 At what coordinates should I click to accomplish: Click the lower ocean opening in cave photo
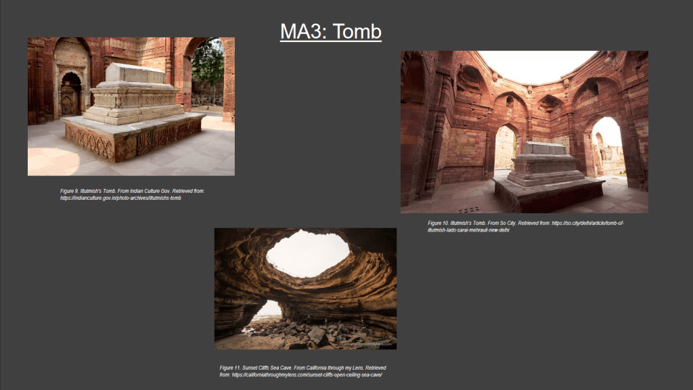coord(269,310)
